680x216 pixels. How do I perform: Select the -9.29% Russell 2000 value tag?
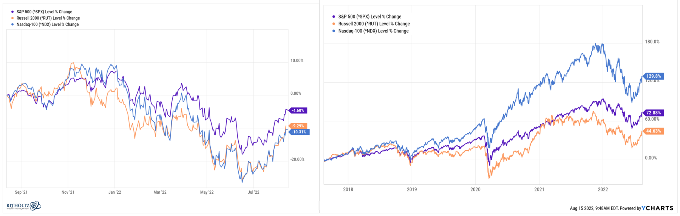point(298,126)
